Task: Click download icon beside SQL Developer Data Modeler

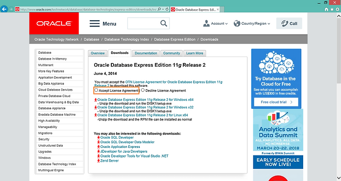Action: tap(99, 142)
